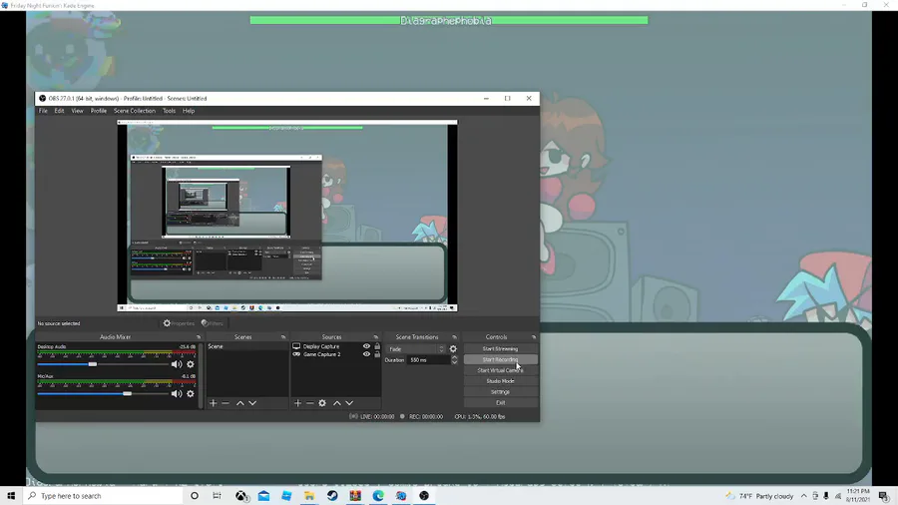Click Start Virtual Camera button
Image resolution: width=898 pixels, height=505 pixels.
[501, 370]
